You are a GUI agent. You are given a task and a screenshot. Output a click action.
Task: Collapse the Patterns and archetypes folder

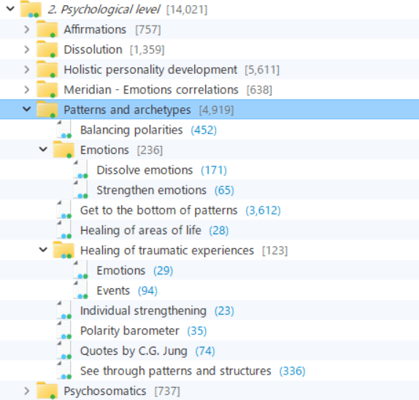(27, 109)
